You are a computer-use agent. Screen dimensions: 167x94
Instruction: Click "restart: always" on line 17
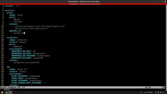pos(17,42)
